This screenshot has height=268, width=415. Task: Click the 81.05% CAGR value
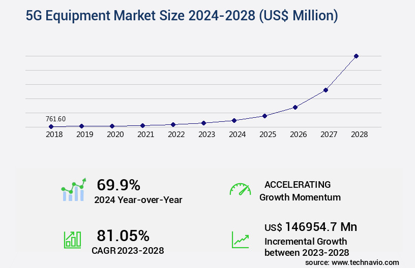click(x=123, y=236)
